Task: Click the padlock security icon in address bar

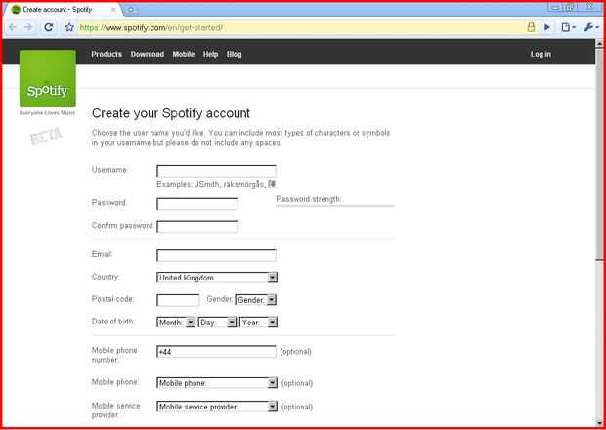Action: click(x=532, y=27)
